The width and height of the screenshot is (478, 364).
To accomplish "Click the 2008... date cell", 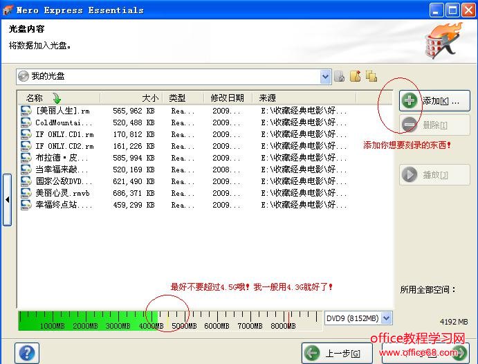I will (x=226, y=170).
